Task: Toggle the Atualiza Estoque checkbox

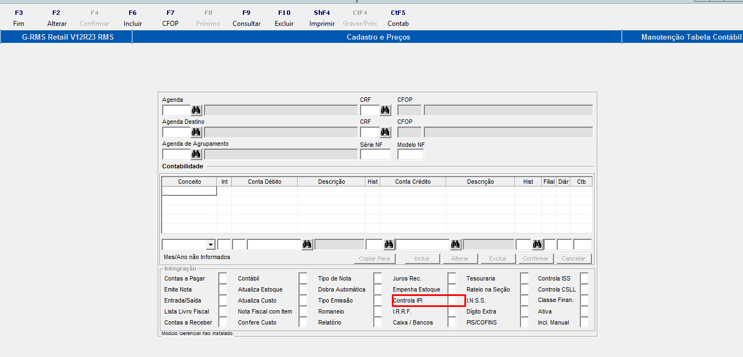Action: (x=303, y=289)
